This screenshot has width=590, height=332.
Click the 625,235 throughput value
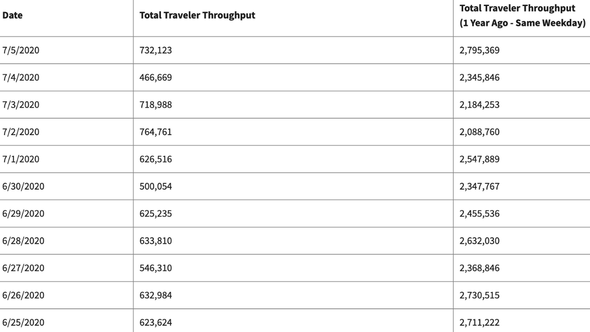(x=156, y=213)
